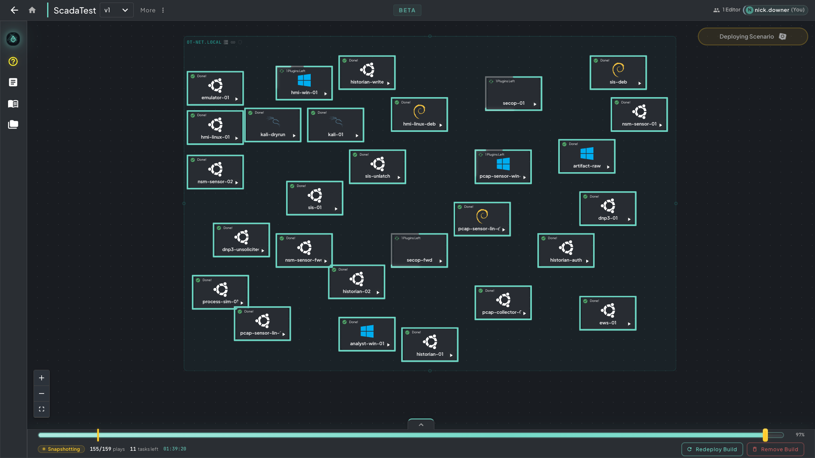Select the artifact-raw Windows icon
This screenshot has width=815, height=458.
[x=587, y=153]
